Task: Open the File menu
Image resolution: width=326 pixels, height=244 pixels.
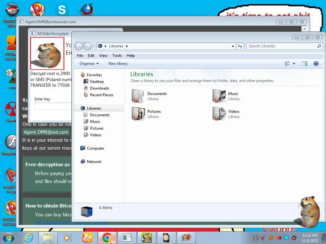Action: [x=80, y=56]
